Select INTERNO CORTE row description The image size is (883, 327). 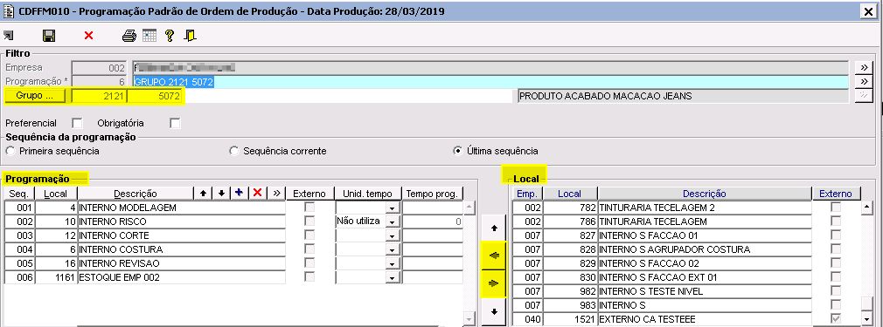click(182, 235)
